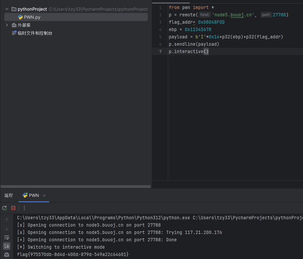Click the host string 'node5.buuoj.cn' in editor
Image resolution: width=303 pixels, height=259 pixels.
[233, 15]
